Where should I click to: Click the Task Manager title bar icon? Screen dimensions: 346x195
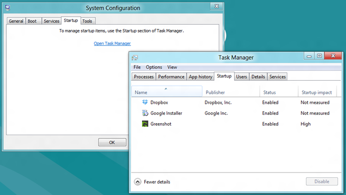[x=135, y=58]
